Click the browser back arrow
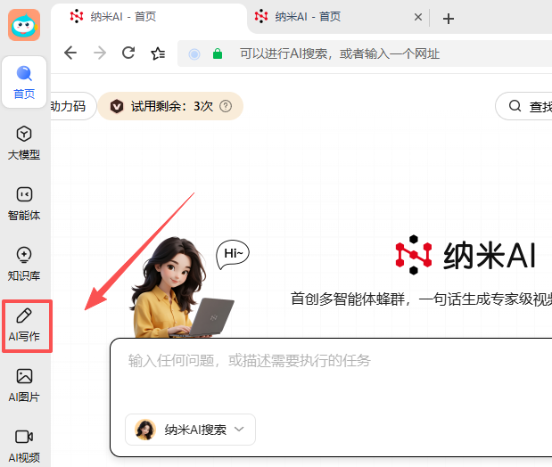The image size is (552, 467). [70, 53]
